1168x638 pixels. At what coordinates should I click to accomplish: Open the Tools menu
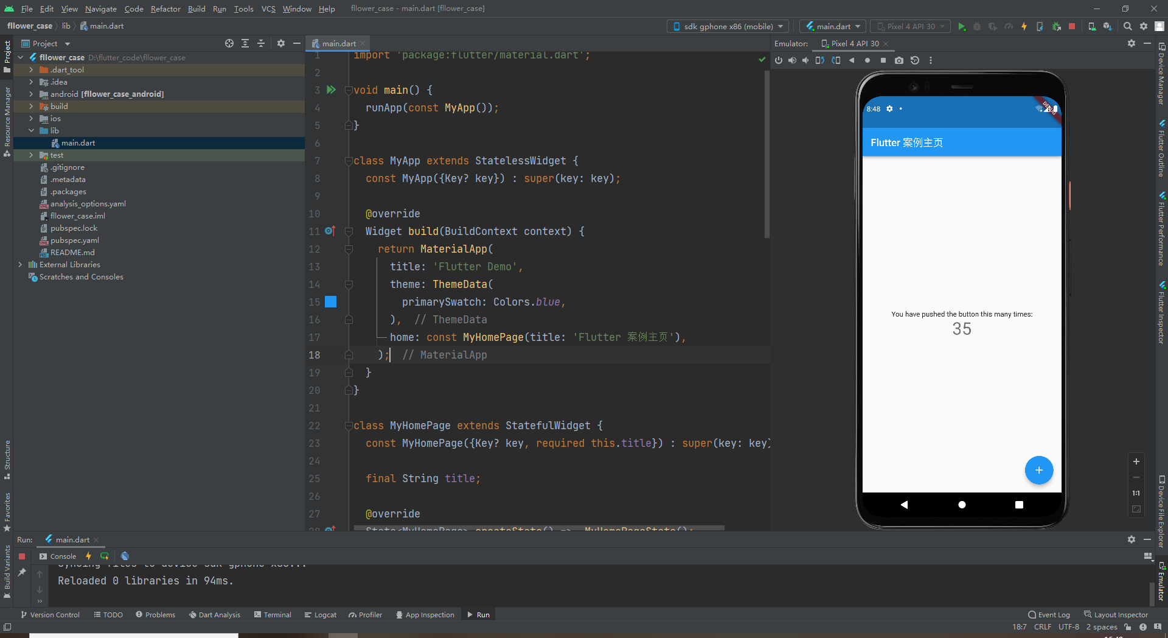[x=243, y=9]
